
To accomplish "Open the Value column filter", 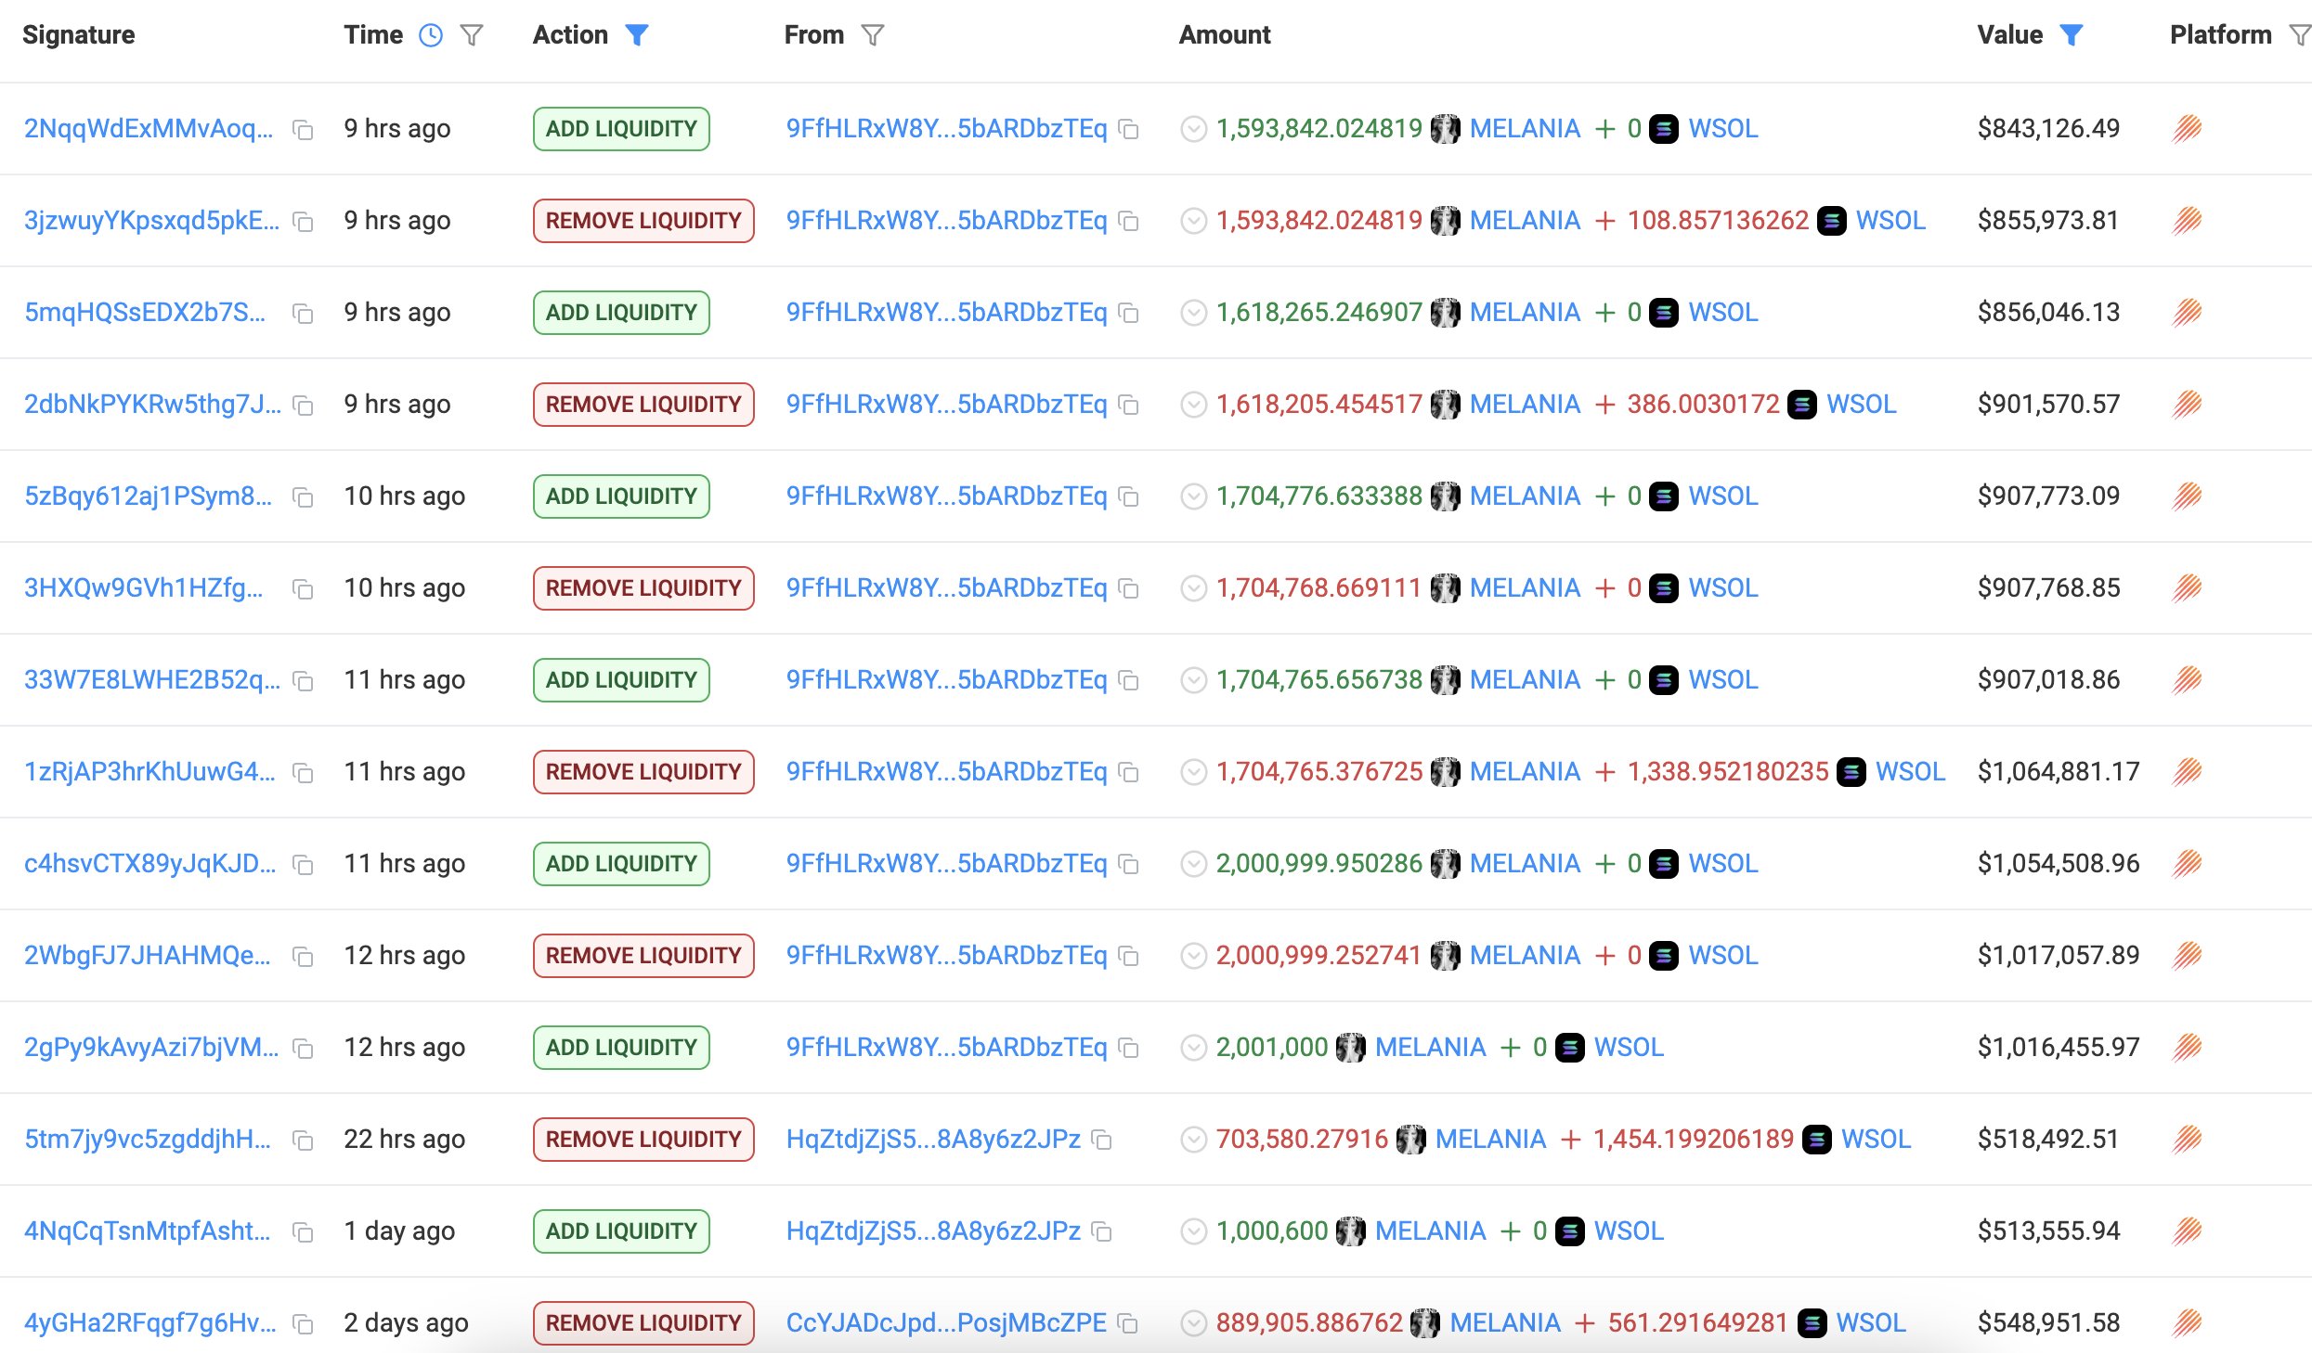I will pos(2072,34).
